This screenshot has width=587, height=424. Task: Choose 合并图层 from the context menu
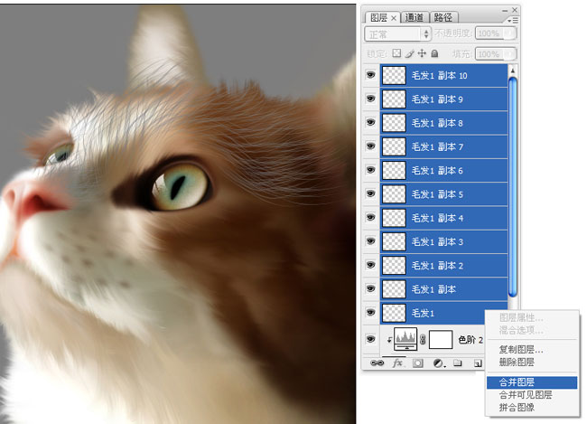click(514, 382)
